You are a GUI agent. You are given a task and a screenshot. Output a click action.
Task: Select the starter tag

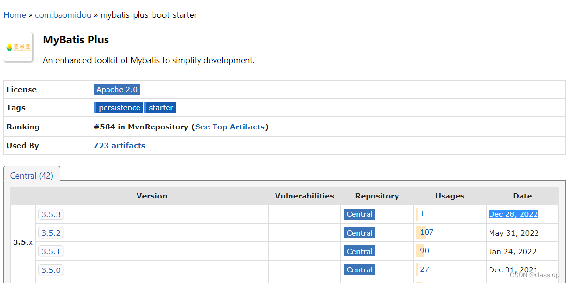coord(160,107)
